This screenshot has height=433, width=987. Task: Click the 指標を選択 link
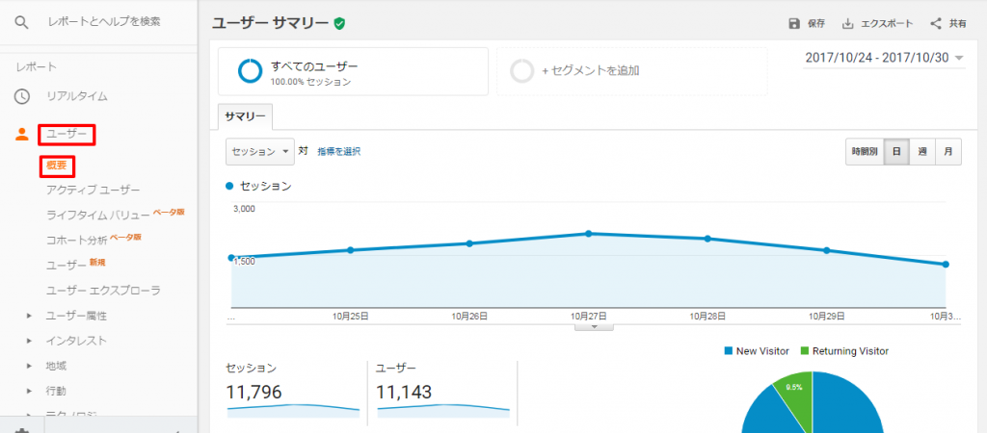point(338,151)
